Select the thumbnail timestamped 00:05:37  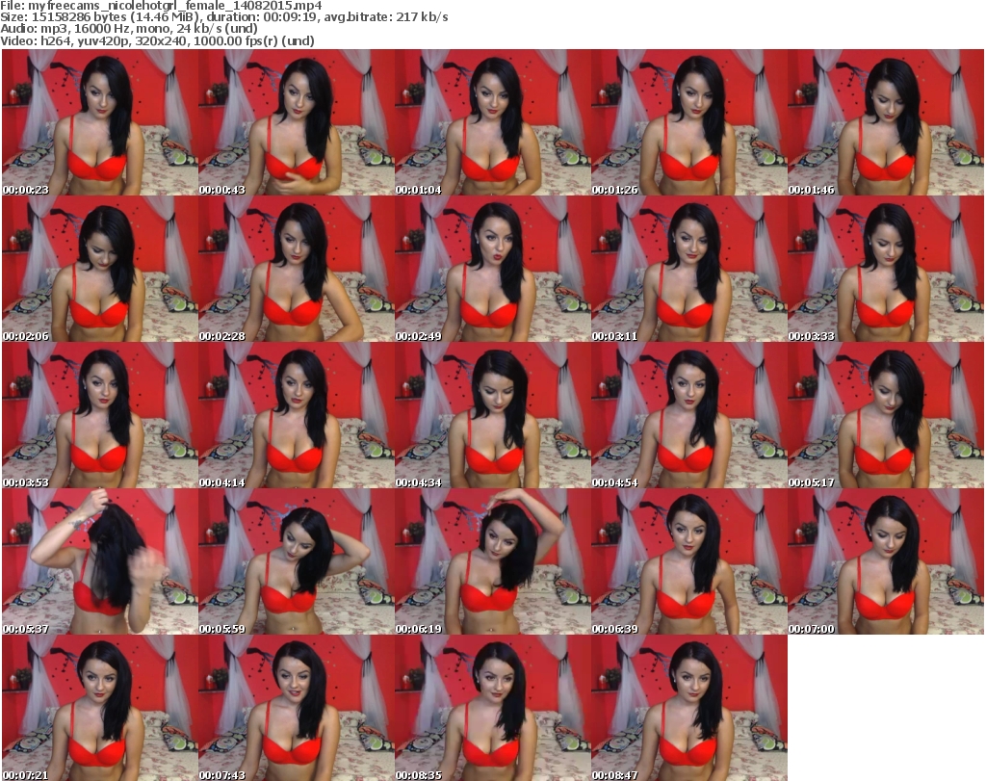(x=100, y=561)
